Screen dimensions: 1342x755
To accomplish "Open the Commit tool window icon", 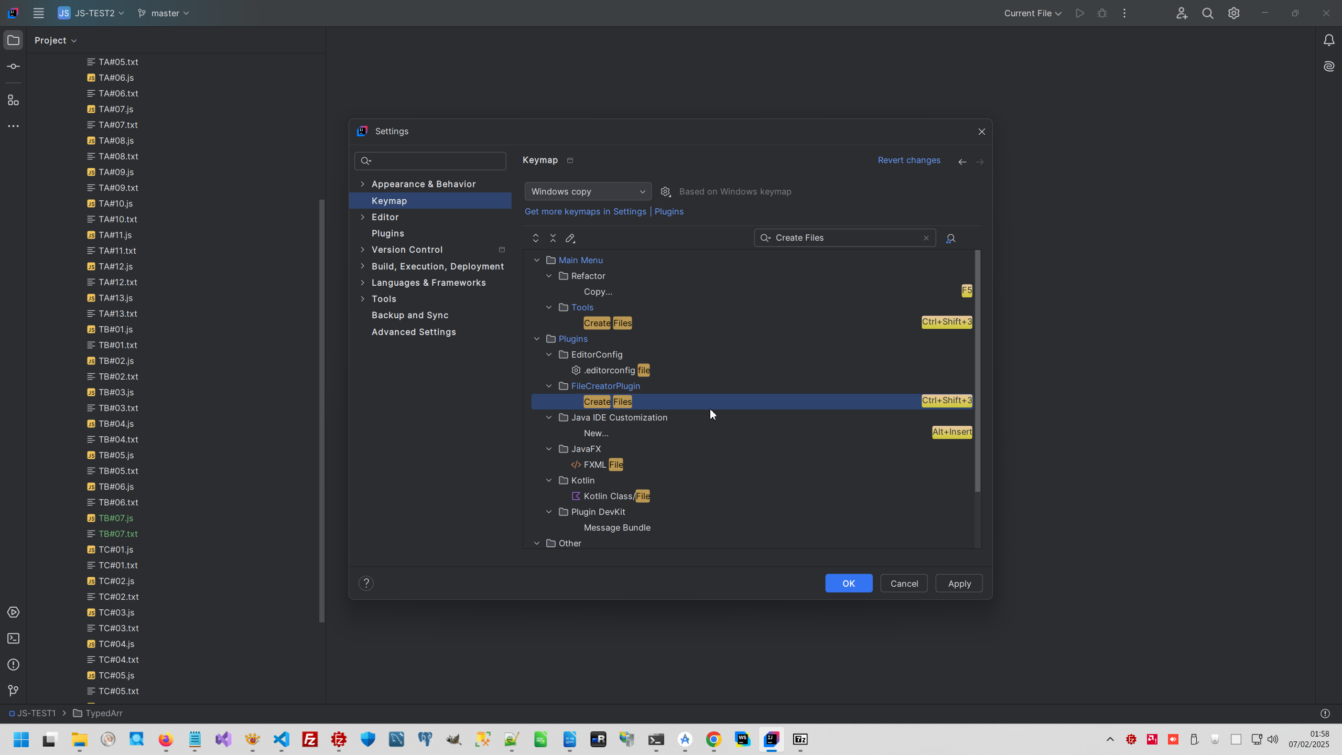I will [13, 67].
